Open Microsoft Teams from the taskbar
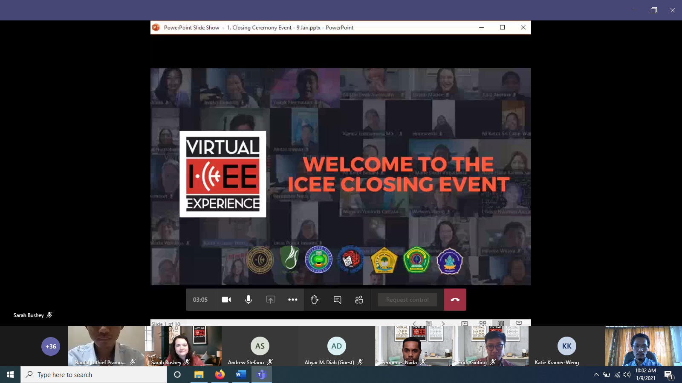Image resolution: width=682 pixels, height=383 pixels. [x=261, y=374]
